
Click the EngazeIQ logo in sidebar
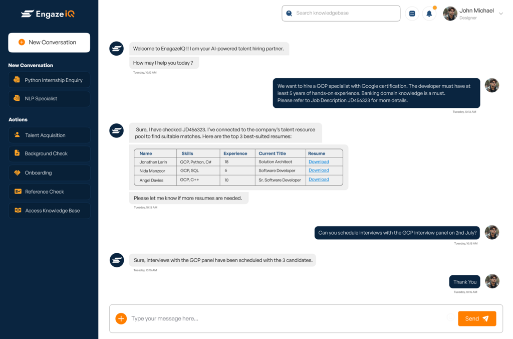pyautogui.click(x=49, y=14)
